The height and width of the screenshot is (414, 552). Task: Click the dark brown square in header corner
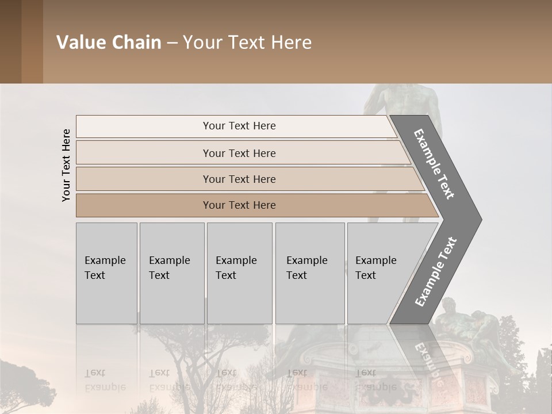pos(10,41)
